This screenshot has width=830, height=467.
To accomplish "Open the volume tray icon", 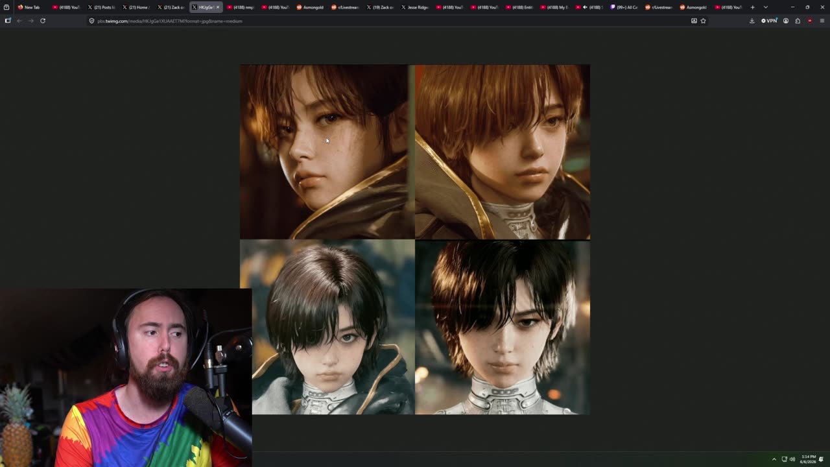I will point(792,459).
